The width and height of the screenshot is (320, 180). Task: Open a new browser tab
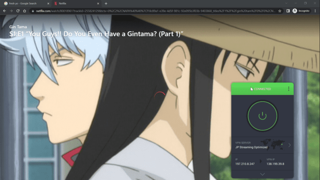click(x=106, y=3)
